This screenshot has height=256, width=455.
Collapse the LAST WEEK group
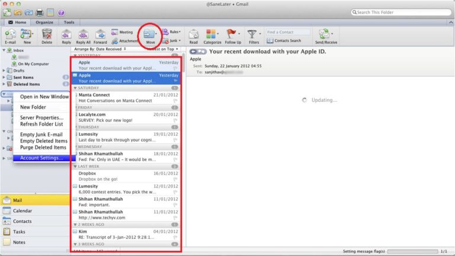(75, 167)
